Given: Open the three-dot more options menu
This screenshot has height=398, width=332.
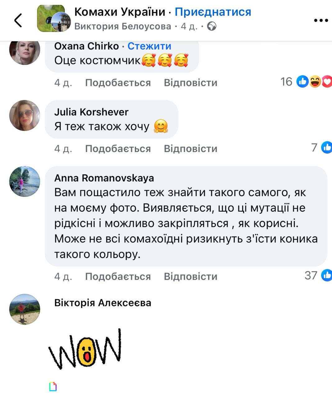Looking at the screenshot, I should [321, 21].
